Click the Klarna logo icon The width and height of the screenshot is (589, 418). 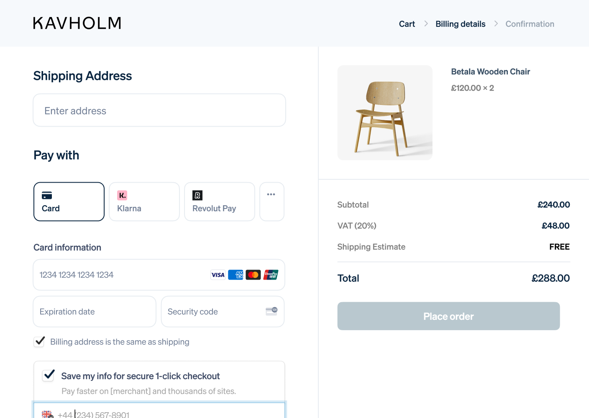[x=122, y=195]
